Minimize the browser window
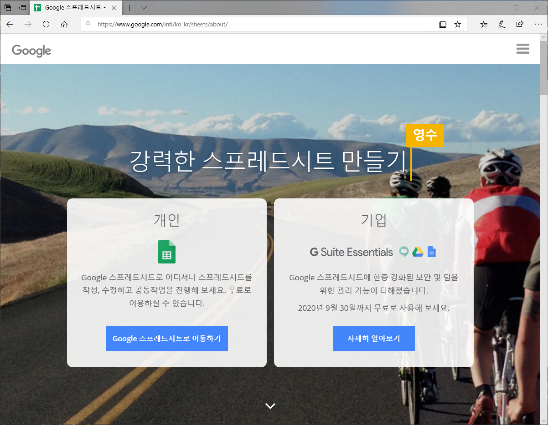The image size is (548, 425). click(x=495, y=8)
